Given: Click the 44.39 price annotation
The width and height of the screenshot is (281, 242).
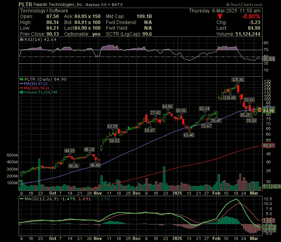Looking at the screenshot, I should click(x=69, y=151).
